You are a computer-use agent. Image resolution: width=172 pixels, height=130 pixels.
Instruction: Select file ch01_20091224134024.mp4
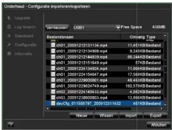(104, 68)
